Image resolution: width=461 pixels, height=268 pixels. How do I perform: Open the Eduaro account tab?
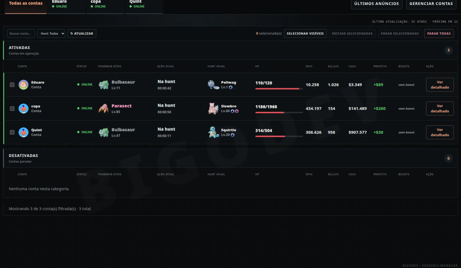tap(67, 5)
